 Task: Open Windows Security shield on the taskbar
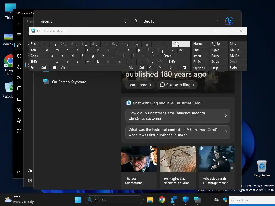[185, 200]
